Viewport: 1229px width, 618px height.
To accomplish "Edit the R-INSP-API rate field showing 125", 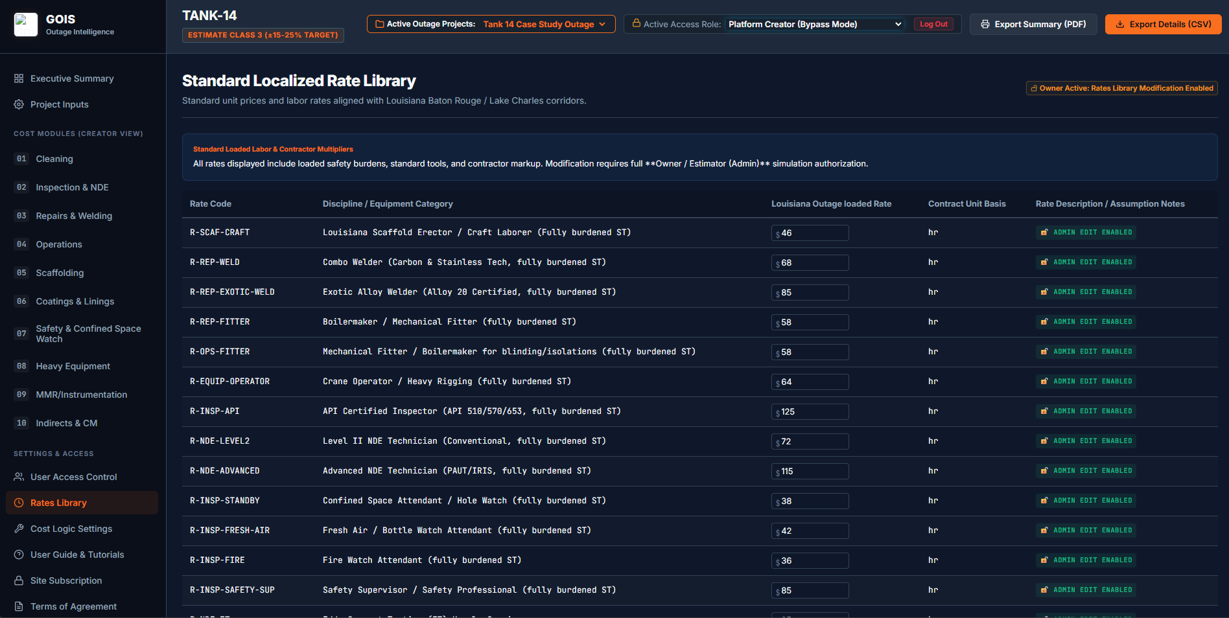I will [x=810, y=411].
